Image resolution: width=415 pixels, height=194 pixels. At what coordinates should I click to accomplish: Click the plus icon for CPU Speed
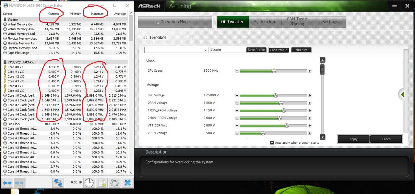pos(310,71)
